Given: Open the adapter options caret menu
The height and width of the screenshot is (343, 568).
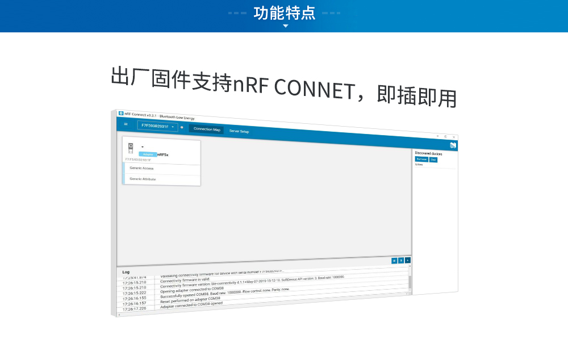Looking at the screenshot, I should 142,147.
